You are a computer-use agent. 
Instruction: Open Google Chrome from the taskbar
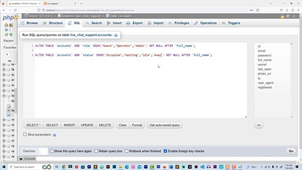click(64, 167)
